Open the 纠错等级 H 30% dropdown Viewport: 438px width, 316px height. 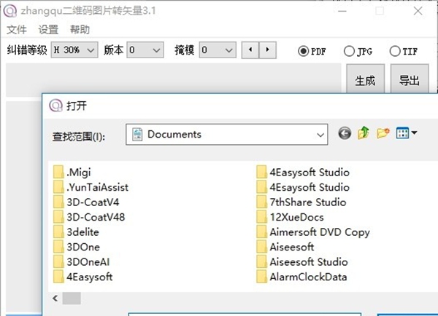74,50
